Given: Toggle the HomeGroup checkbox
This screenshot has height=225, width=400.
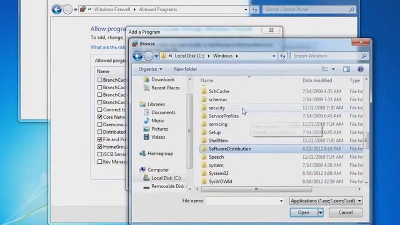Looking at the screenshot, I should point(100,147).
